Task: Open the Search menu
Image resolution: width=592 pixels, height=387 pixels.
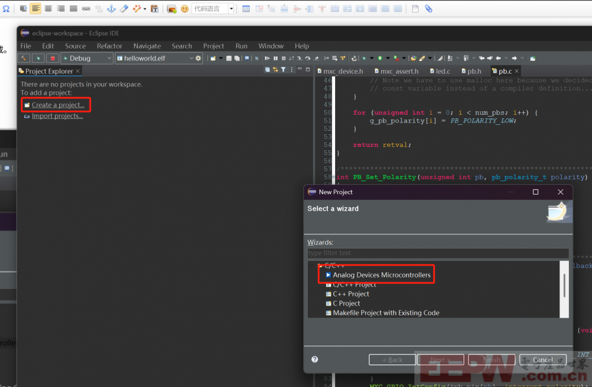Action: point(182,46)
